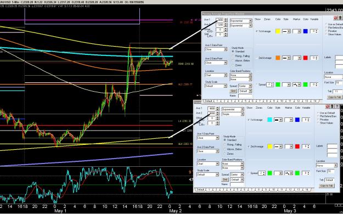Click Copy to Tab in lower window

327,185
